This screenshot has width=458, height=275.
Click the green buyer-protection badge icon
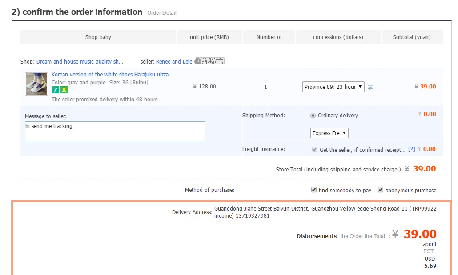pyautogui.click(x=64, y=90)
